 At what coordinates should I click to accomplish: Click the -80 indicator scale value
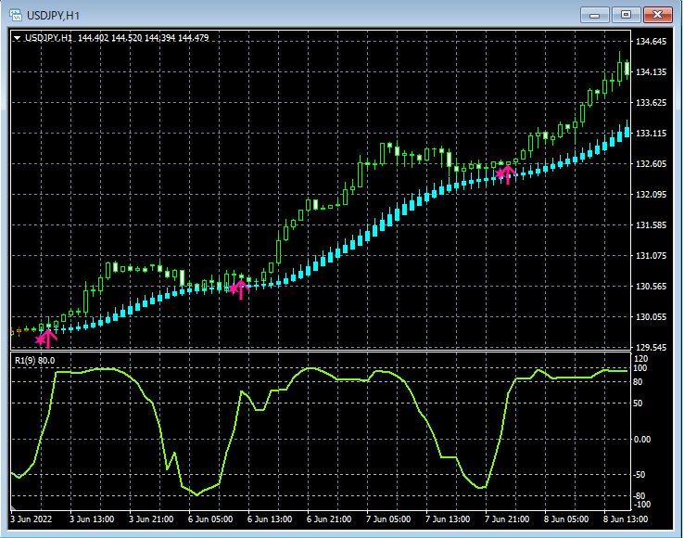point(640,496)
